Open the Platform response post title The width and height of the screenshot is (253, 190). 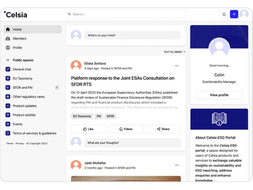(122, 81)
